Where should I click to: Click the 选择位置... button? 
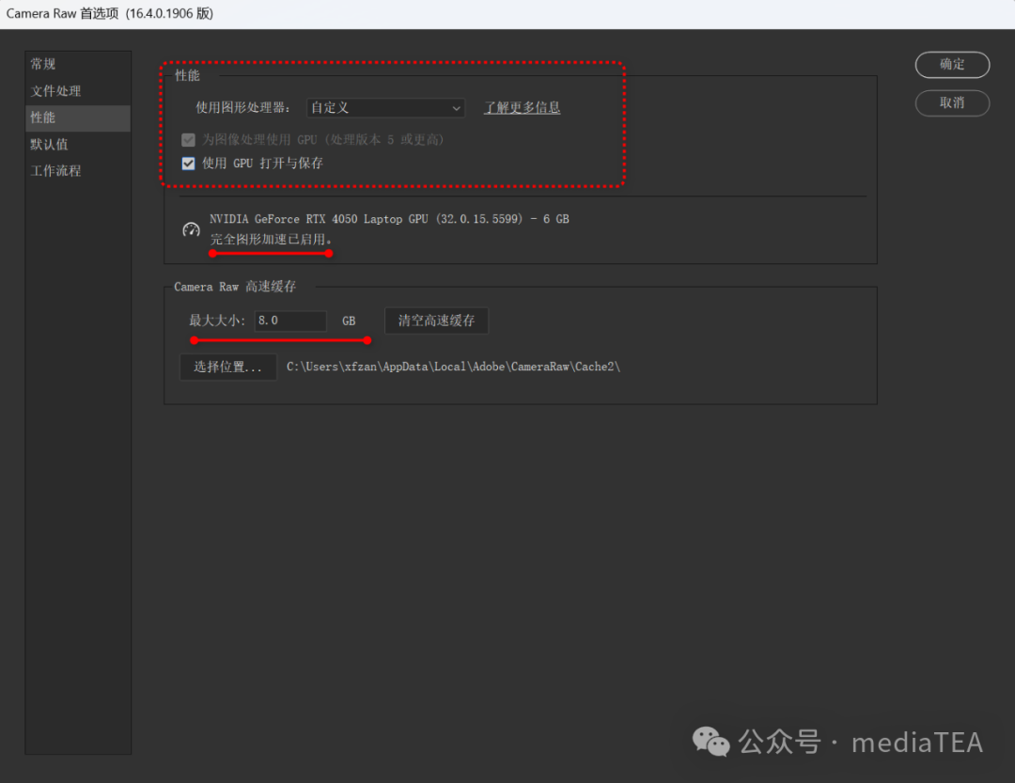point(227,368)
